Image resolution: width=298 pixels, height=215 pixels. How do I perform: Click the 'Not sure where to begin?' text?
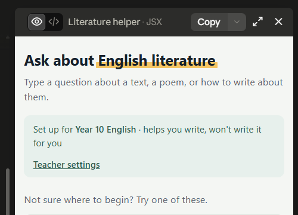79,200
